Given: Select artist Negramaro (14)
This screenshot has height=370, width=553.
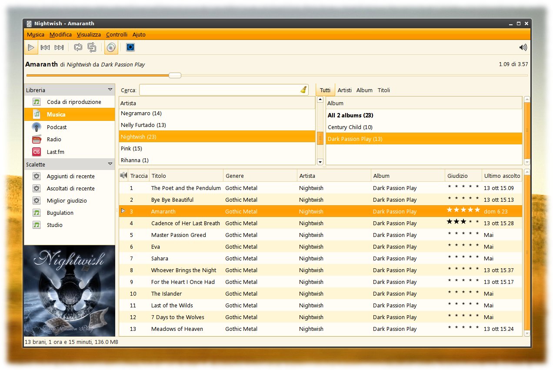Looking at the screenshot, I should click(x=217, y=113).
